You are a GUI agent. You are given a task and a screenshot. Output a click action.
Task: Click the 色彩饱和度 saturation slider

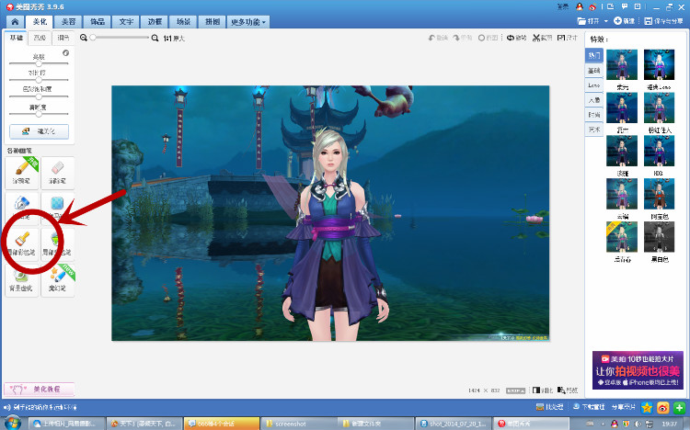click(x=39, y=96)
